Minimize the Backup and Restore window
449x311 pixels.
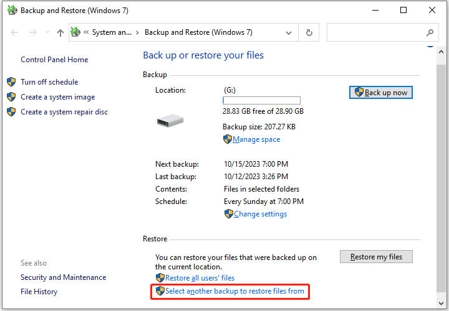coord(375,11)
